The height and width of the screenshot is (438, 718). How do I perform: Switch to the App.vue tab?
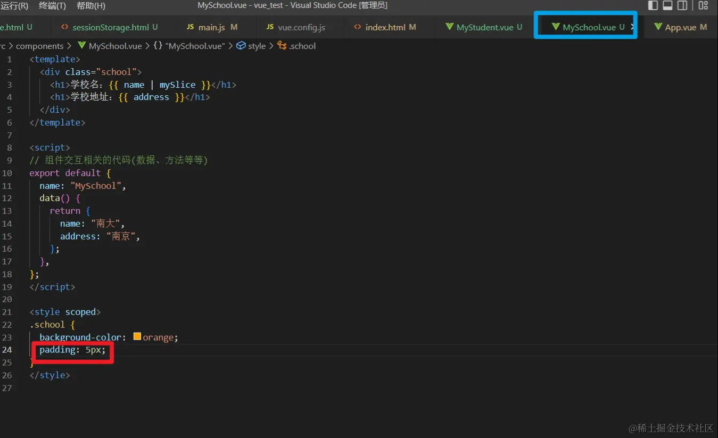681,27
